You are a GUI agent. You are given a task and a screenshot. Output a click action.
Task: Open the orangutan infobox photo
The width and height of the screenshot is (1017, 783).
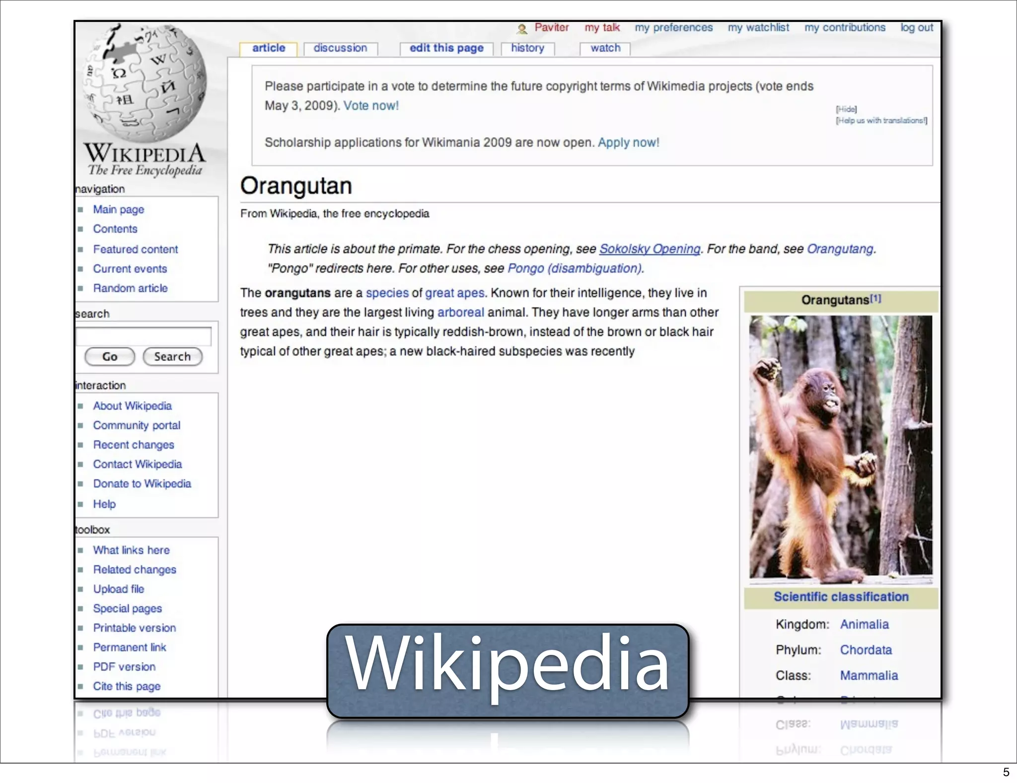click(840, 449)
